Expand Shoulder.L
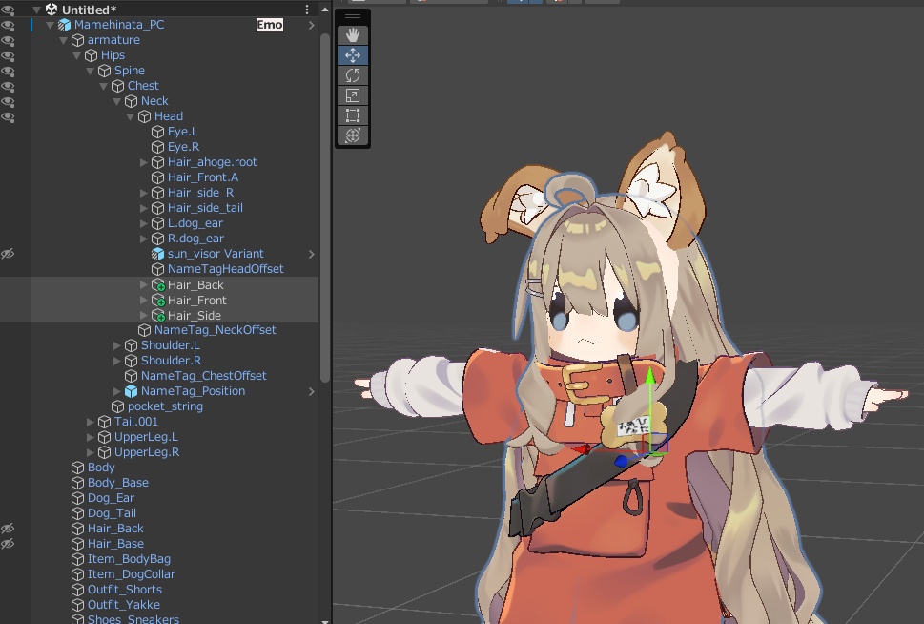The width and height of the screenshot is (924, 624). 116,345
